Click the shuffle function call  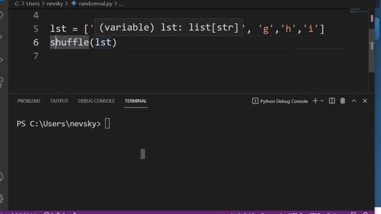pos(70,42)
